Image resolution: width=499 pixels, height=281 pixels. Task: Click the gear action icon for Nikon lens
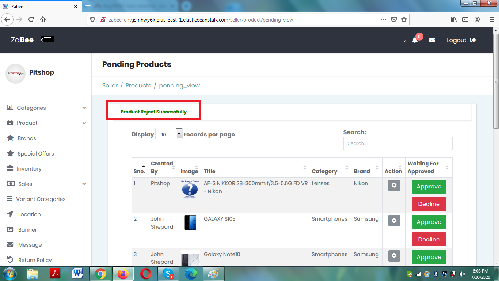(394, 186)
